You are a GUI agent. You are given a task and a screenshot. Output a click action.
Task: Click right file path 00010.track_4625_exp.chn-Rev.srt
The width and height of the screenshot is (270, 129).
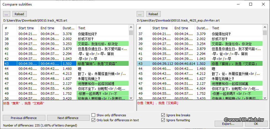pyautogui.click(x=178, y=20)
